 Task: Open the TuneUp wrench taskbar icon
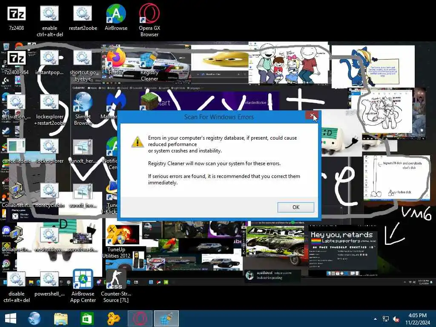tap(113, 318)
